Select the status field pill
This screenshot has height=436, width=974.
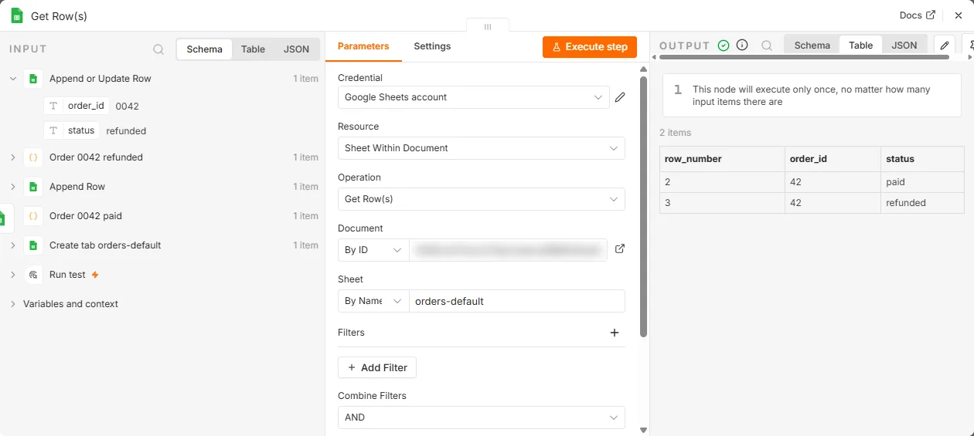[x=71, y=130]
